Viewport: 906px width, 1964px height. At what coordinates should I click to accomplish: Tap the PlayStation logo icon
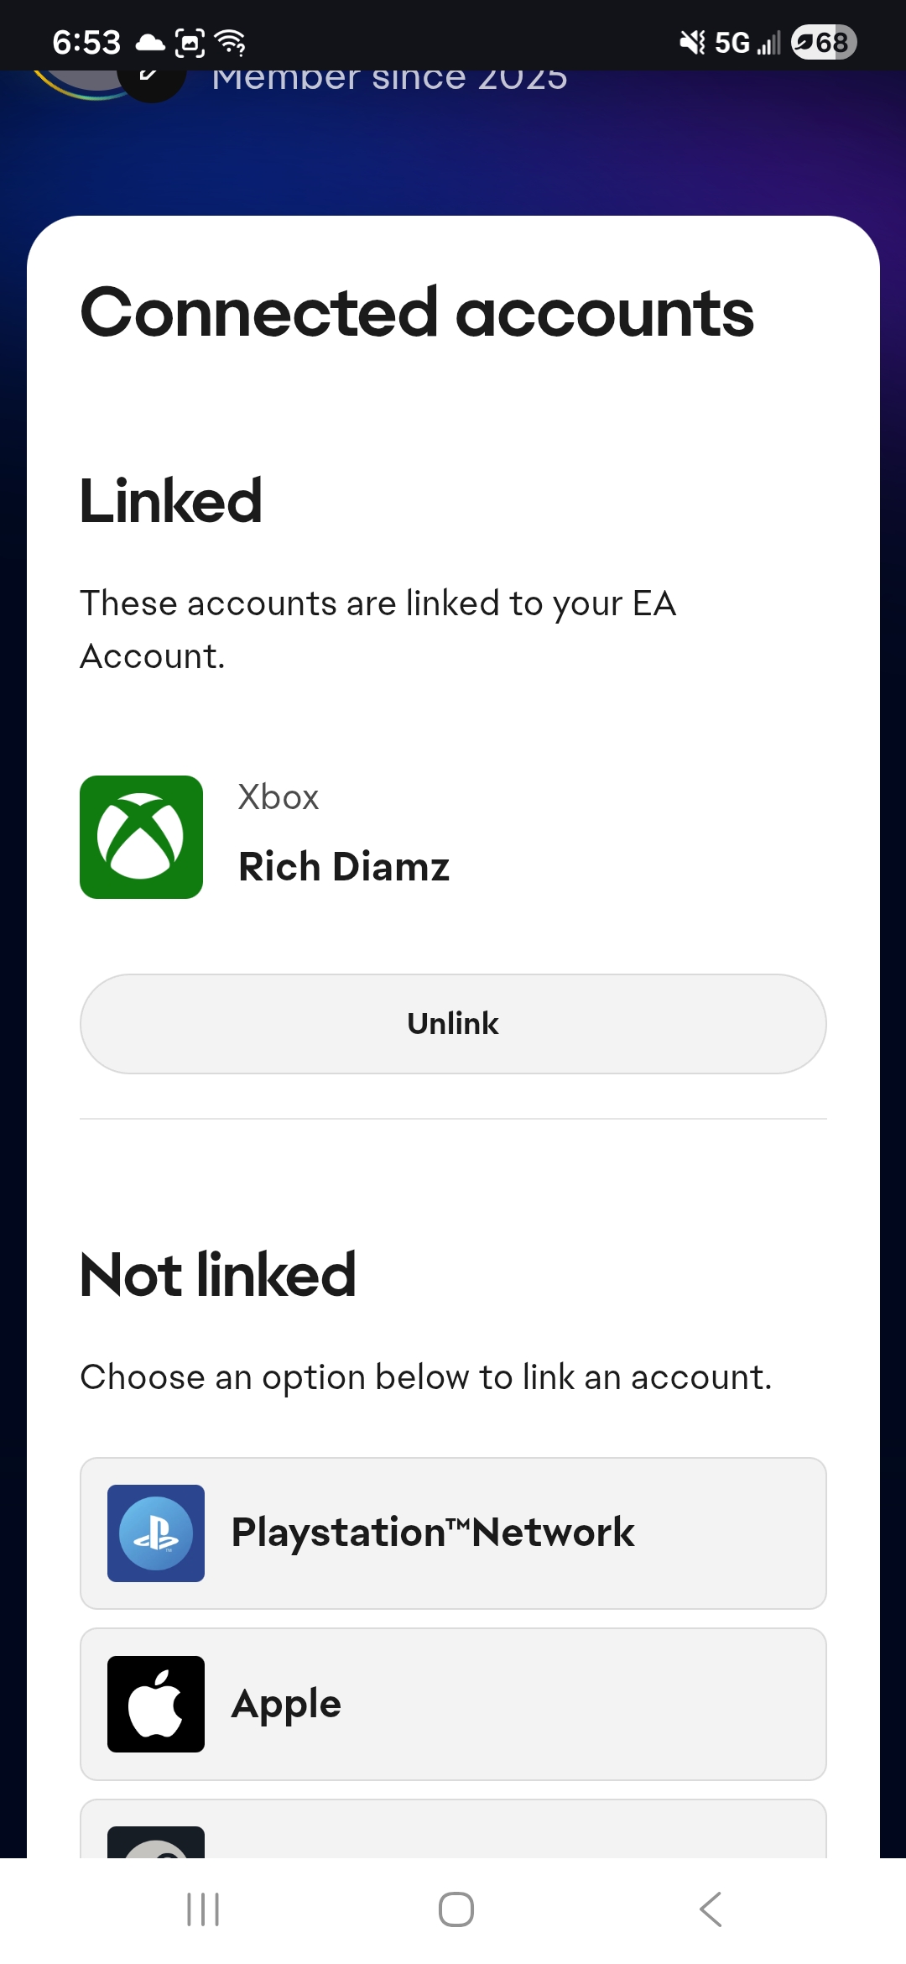pyautogui.click(x=156, y=1533)
